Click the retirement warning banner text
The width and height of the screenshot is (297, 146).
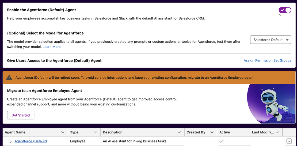coord(135,78)
